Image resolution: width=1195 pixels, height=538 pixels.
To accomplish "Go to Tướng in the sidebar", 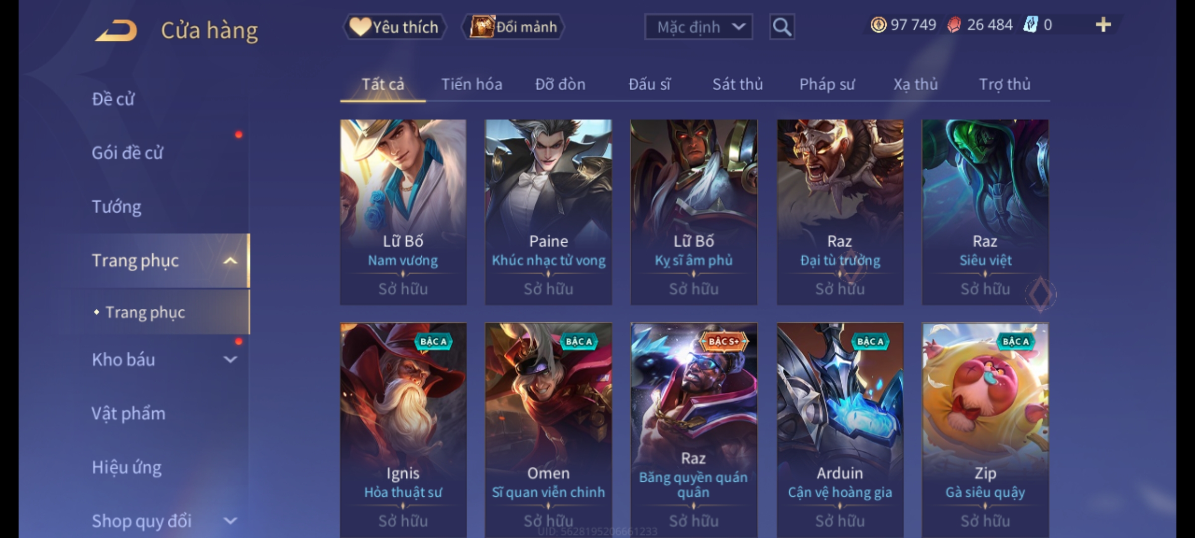I will [117, 207].
